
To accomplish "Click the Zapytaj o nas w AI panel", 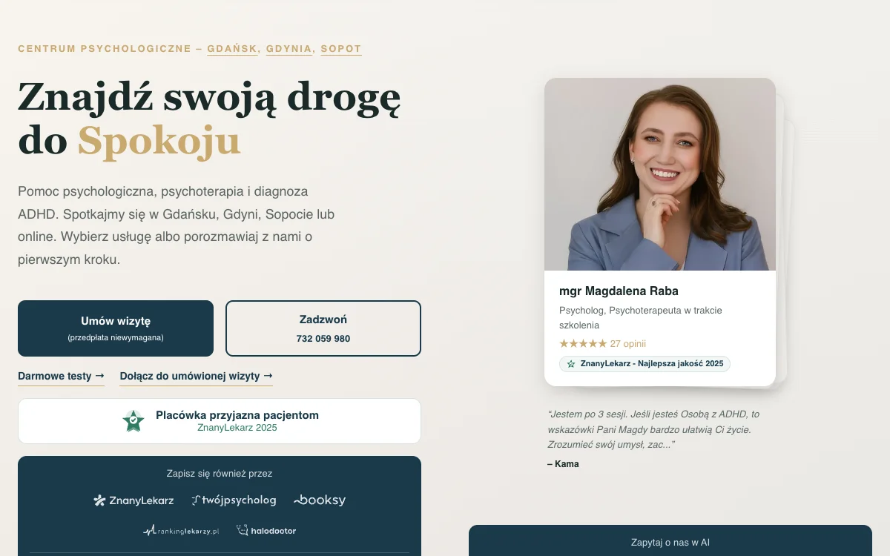I will [x=670, y=540].
